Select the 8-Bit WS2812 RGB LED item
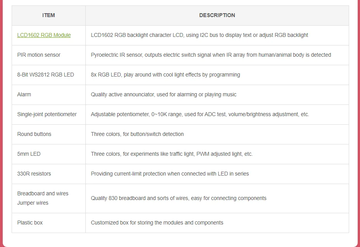The height and width of the screenshot is (247, 360). (x=45, y=75)
